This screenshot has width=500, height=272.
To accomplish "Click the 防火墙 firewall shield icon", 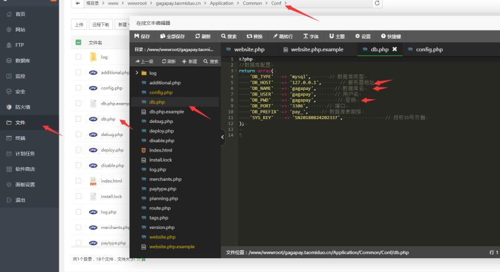I will coord(9,107).
